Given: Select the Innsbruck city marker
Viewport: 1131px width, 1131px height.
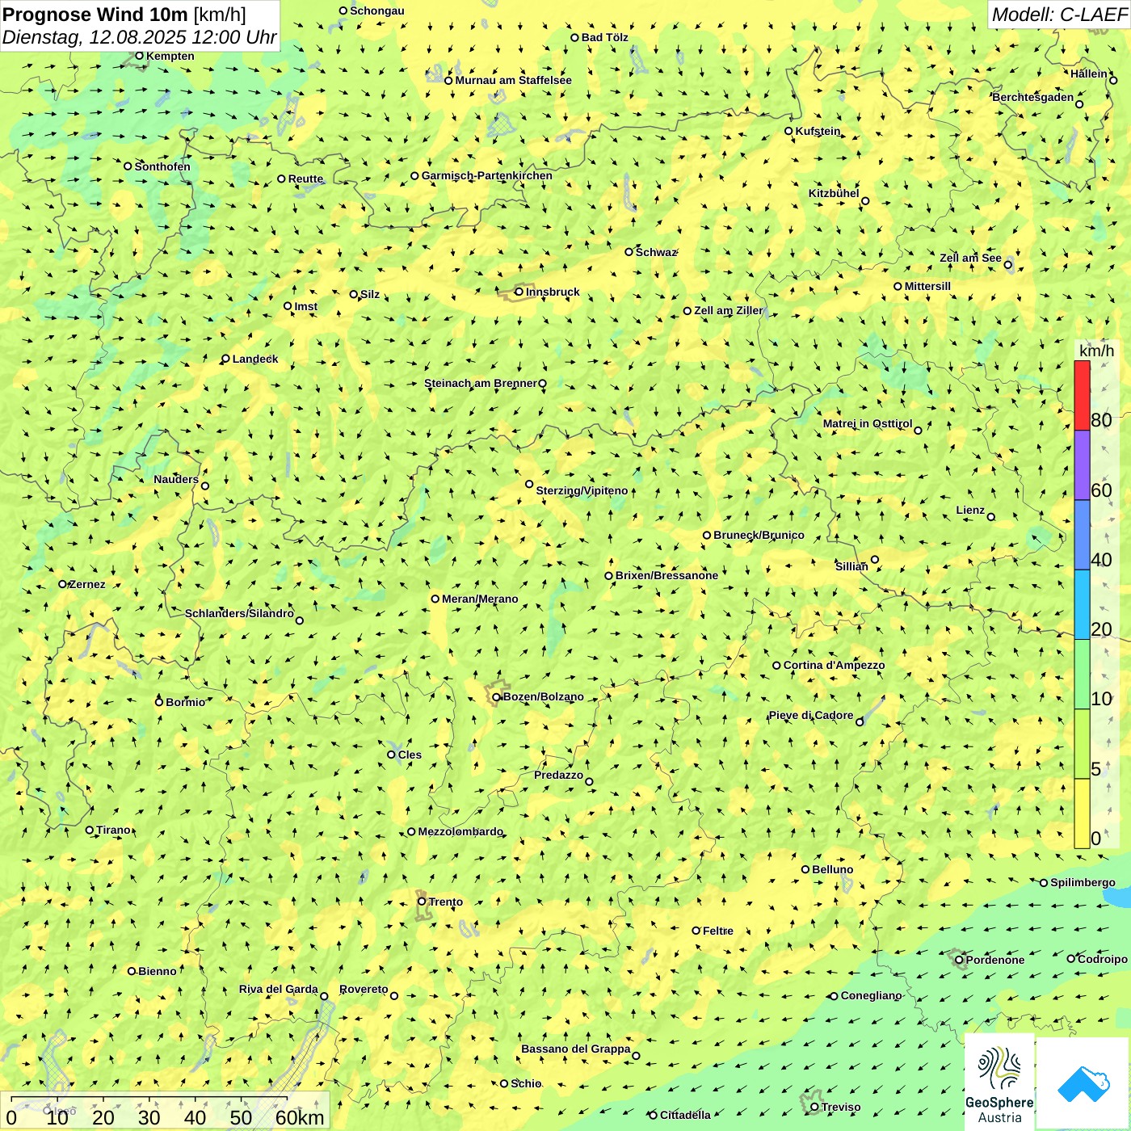Looking at the screenshot, I should 519,292.
